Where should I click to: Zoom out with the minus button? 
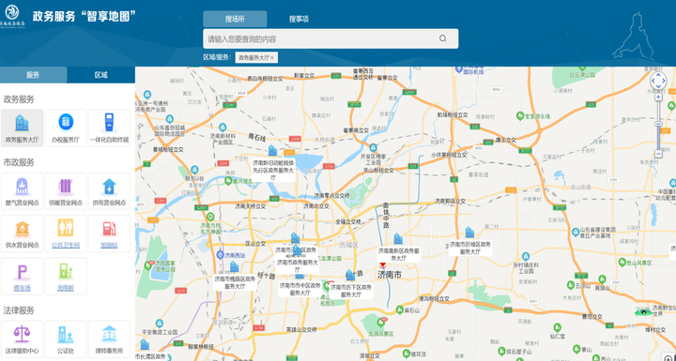(x=658, y=154)
